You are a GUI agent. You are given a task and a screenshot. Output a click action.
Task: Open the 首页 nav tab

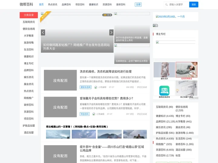(41, 5)
